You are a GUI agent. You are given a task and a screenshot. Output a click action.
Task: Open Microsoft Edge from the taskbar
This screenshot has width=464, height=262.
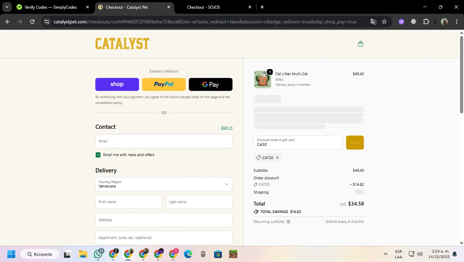(188, 254)
